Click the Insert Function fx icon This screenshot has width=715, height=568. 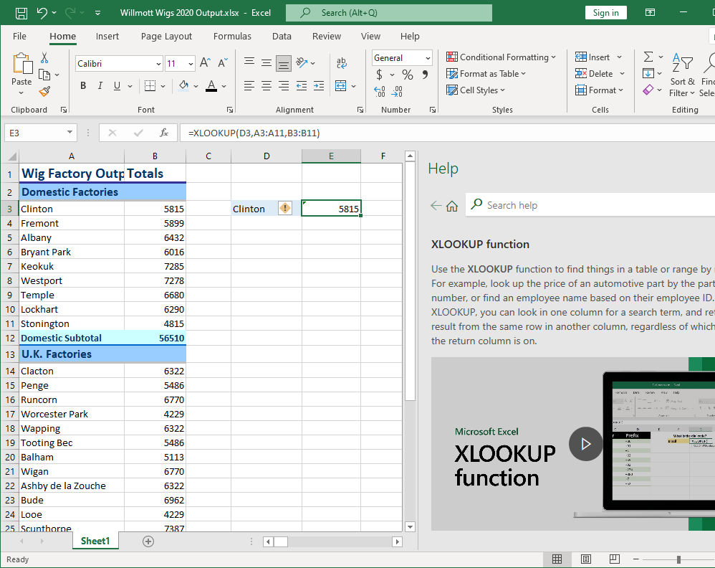click(x=164, y=133)
